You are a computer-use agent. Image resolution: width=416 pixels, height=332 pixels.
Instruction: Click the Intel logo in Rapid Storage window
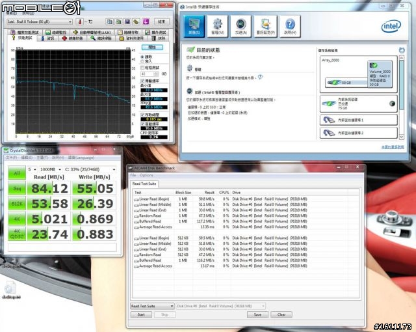tap(391, 26)
